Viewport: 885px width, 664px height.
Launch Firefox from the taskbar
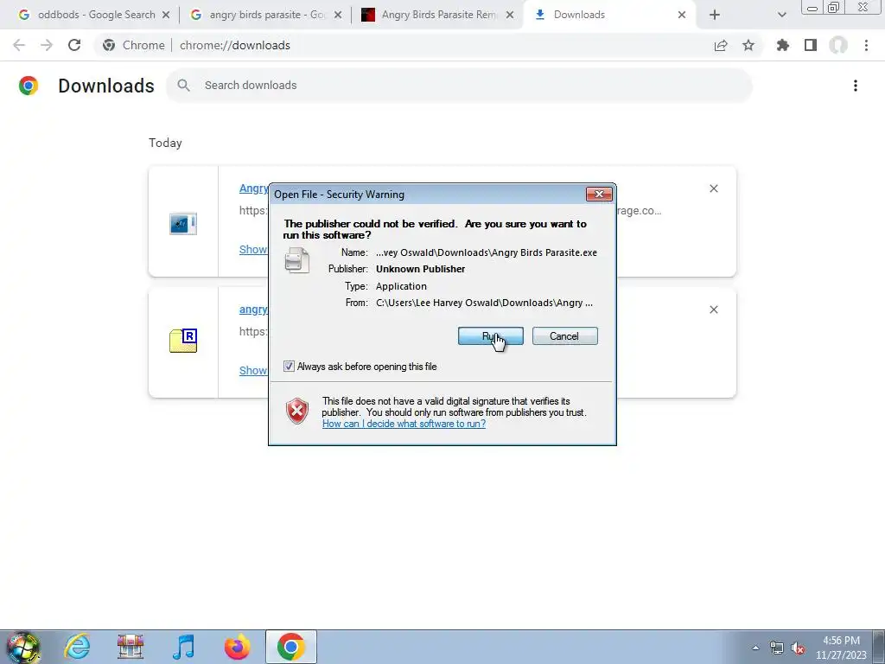237,647
